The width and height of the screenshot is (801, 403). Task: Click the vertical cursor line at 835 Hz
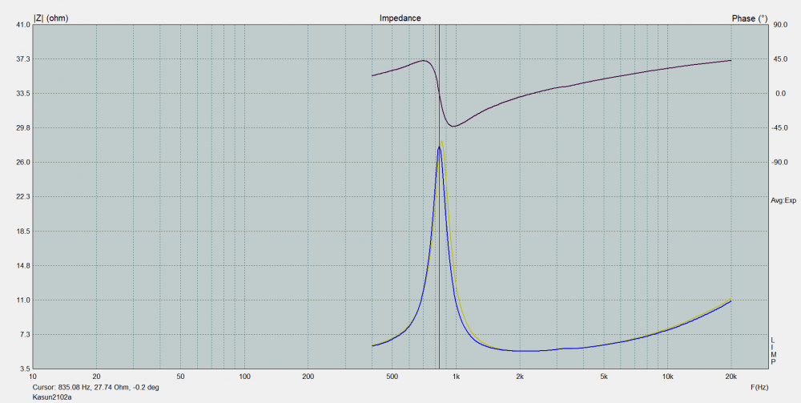pyautogui.click(x=439, y=240)
